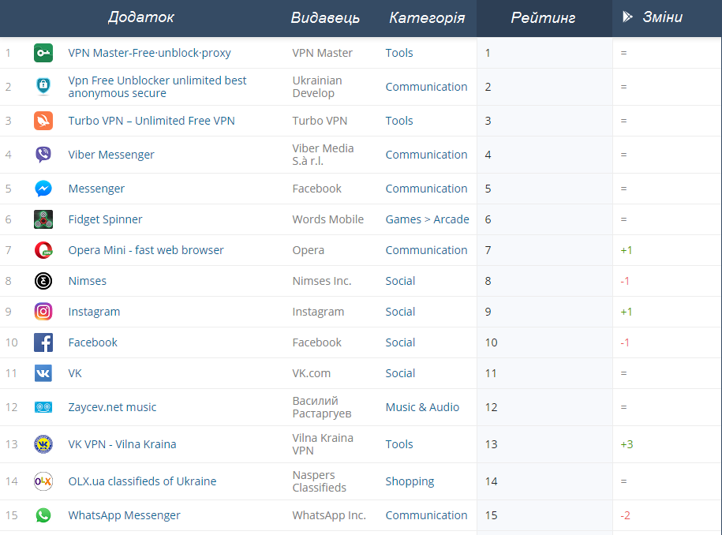Click the orange Turbo VPN app icon
722x535 pixels.
point(43,121)
